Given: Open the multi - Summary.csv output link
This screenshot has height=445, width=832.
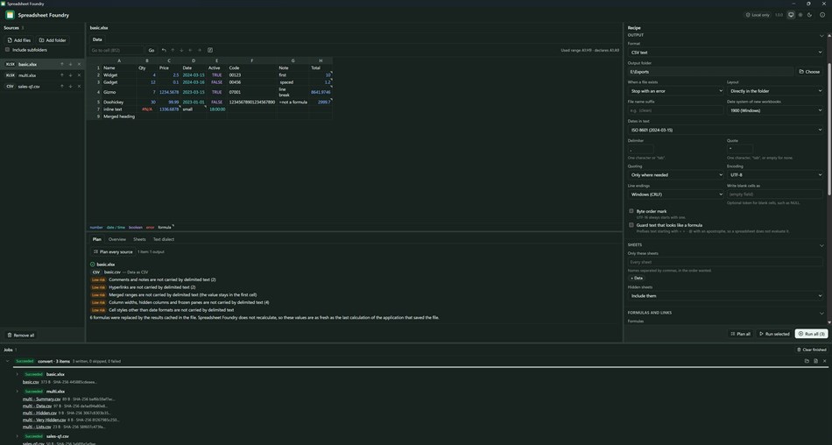Looking at the screenshot, I should (x=41, y=399).
